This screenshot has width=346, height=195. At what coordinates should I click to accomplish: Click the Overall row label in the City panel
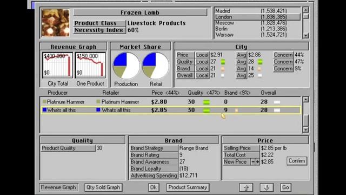pyautogui.click(x=185, y=75)
